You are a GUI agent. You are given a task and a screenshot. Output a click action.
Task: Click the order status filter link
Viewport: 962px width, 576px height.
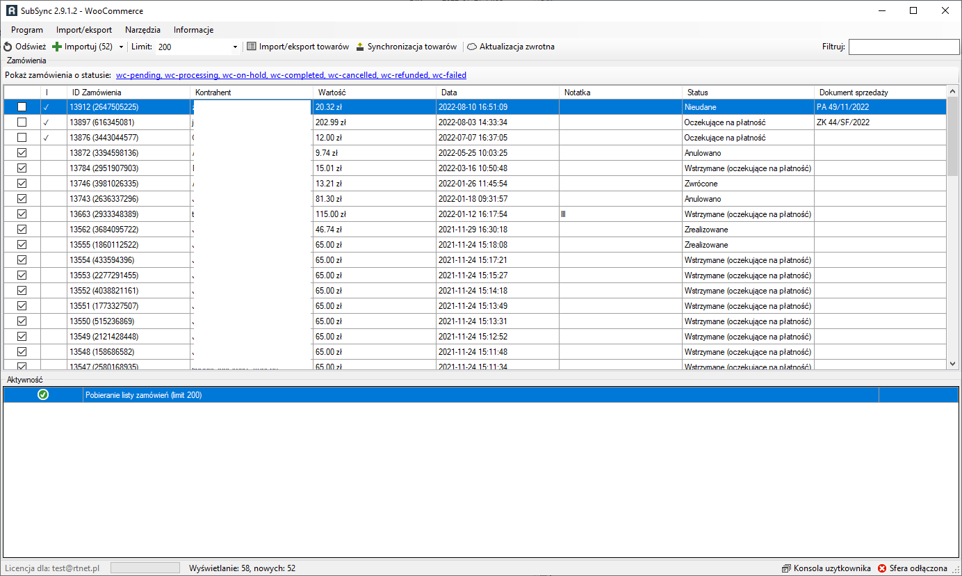[x=291, y=75]
